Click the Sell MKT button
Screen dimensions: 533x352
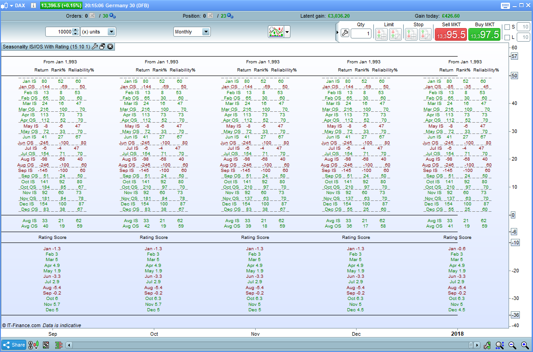click(x=450, y=34)
